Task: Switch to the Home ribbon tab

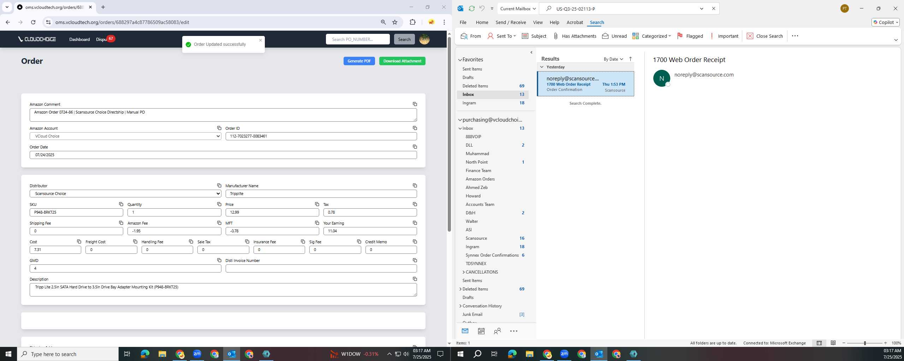Action: 482,22
